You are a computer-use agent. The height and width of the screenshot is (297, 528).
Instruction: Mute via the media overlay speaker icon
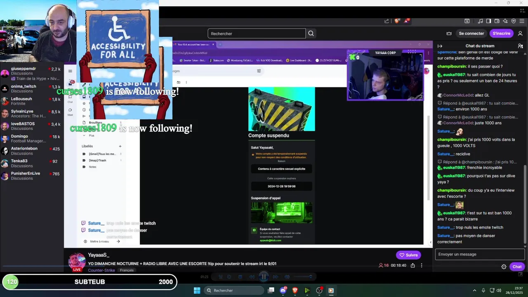287,277
